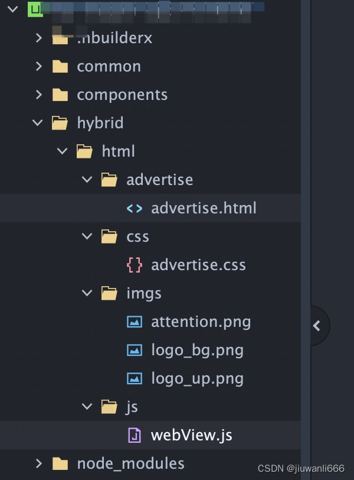This screenshot has height=480, width=354.
Task: Click the node_modules folder icon
Action: click(x=60, y=463)
